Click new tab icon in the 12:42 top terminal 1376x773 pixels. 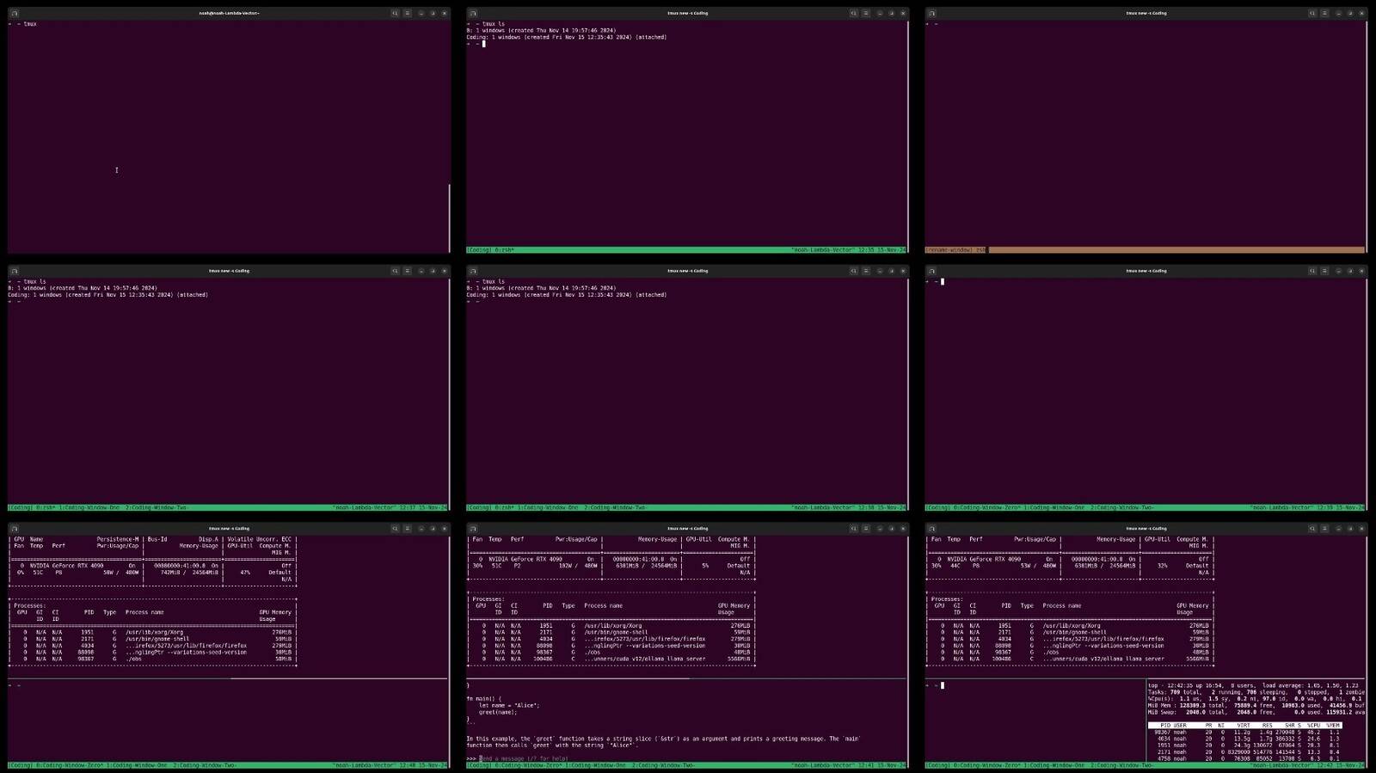click(931, 529)
